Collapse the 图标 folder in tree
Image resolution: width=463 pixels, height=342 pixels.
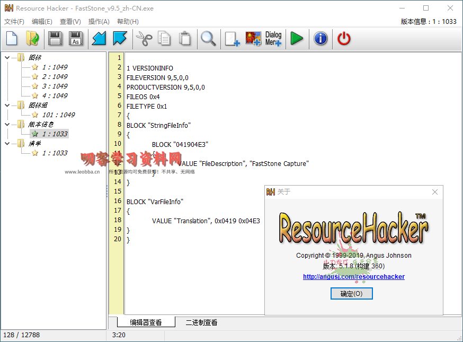(7, 57)
